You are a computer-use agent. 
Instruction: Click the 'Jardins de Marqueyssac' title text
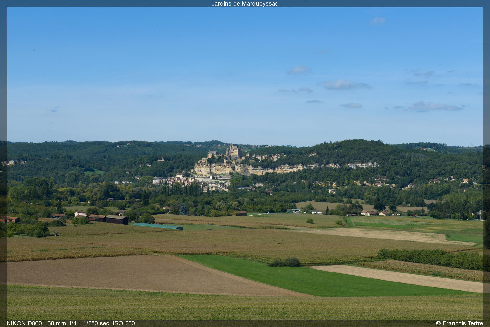[x=245, y=4]
